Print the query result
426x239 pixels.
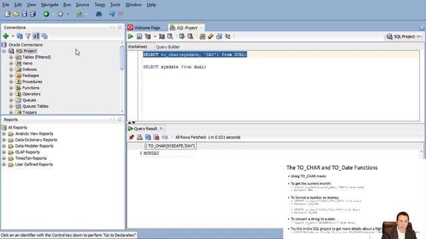[140, 137]
